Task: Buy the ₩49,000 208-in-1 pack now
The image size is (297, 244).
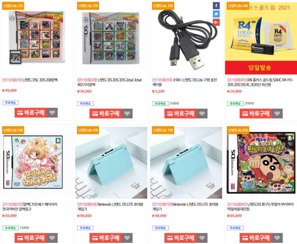Action: pyautogui.click(x=30, y=113)
